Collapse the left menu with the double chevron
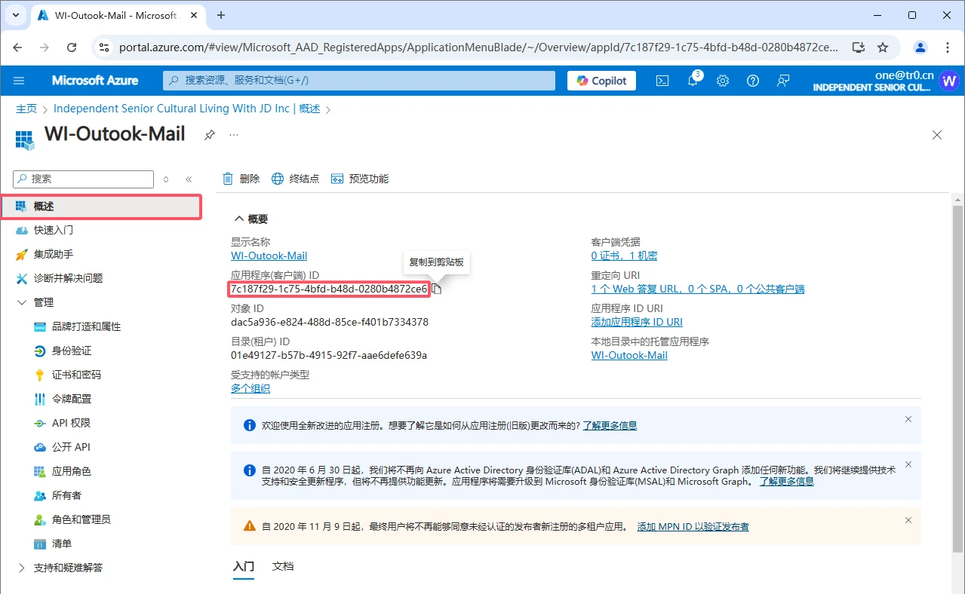 coord(189,179)
